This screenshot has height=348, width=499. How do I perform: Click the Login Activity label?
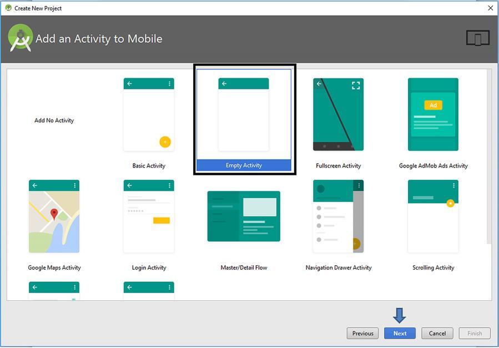click(149, 268)
